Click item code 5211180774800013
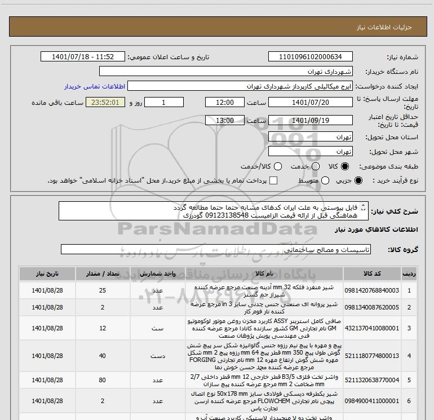 tap(372, 356)
